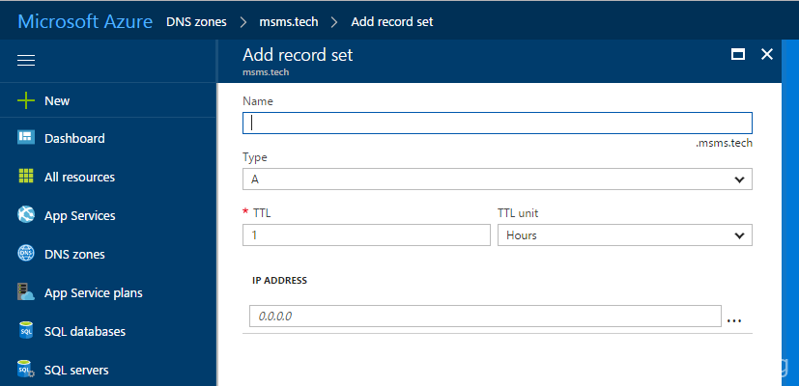Open Dashboard via its sidebar icon
799x386 pixels.
tap(26, 138)
